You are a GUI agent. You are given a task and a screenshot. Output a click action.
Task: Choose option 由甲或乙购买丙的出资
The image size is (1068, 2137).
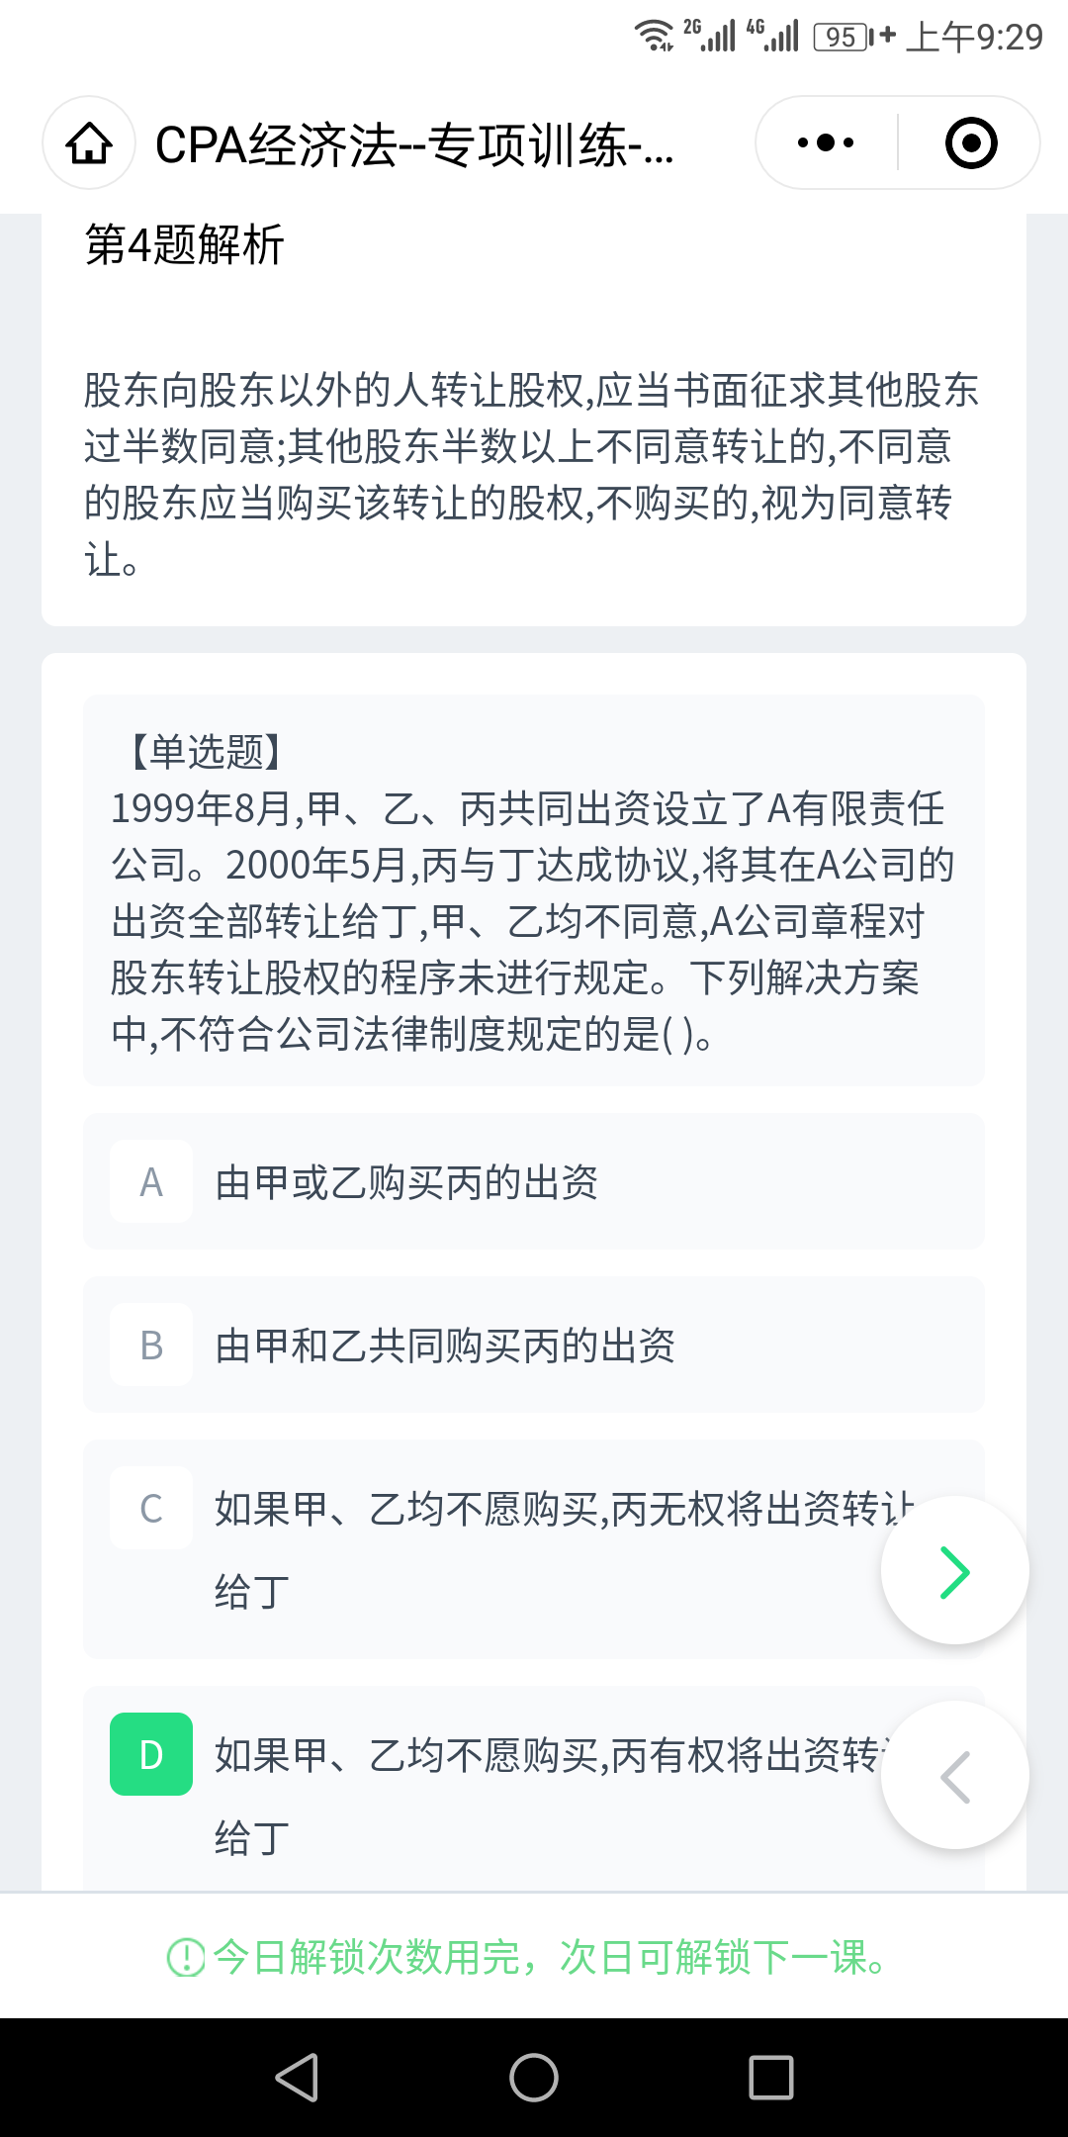point(406,1182)
